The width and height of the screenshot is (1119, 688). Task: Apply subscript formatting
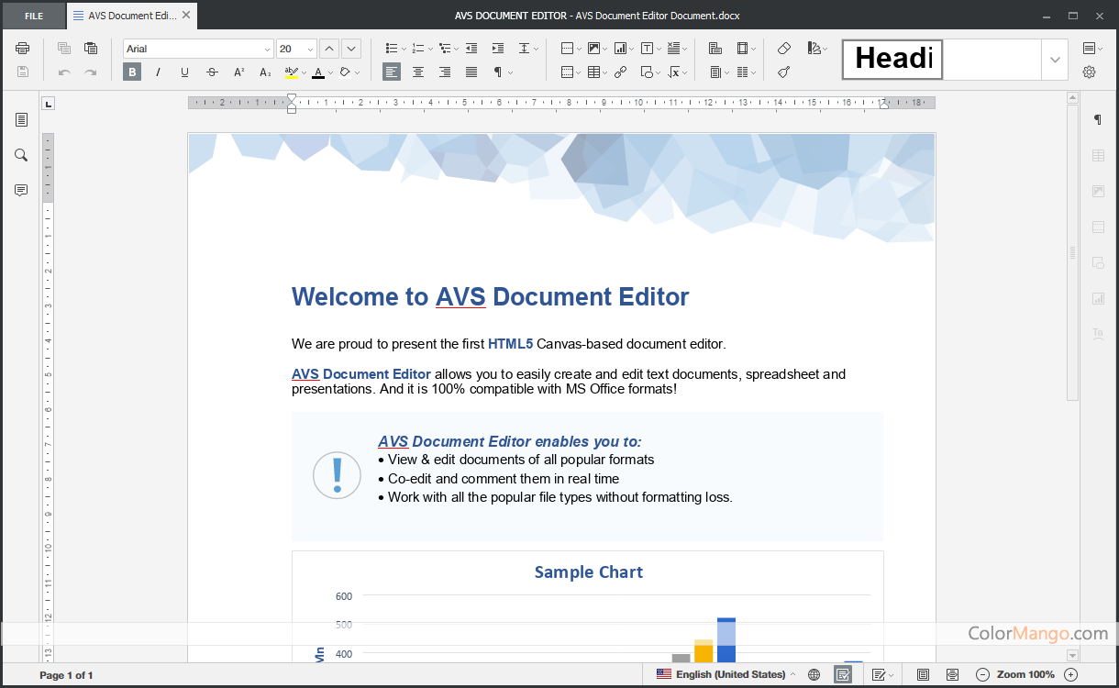(x=265, y=72)
